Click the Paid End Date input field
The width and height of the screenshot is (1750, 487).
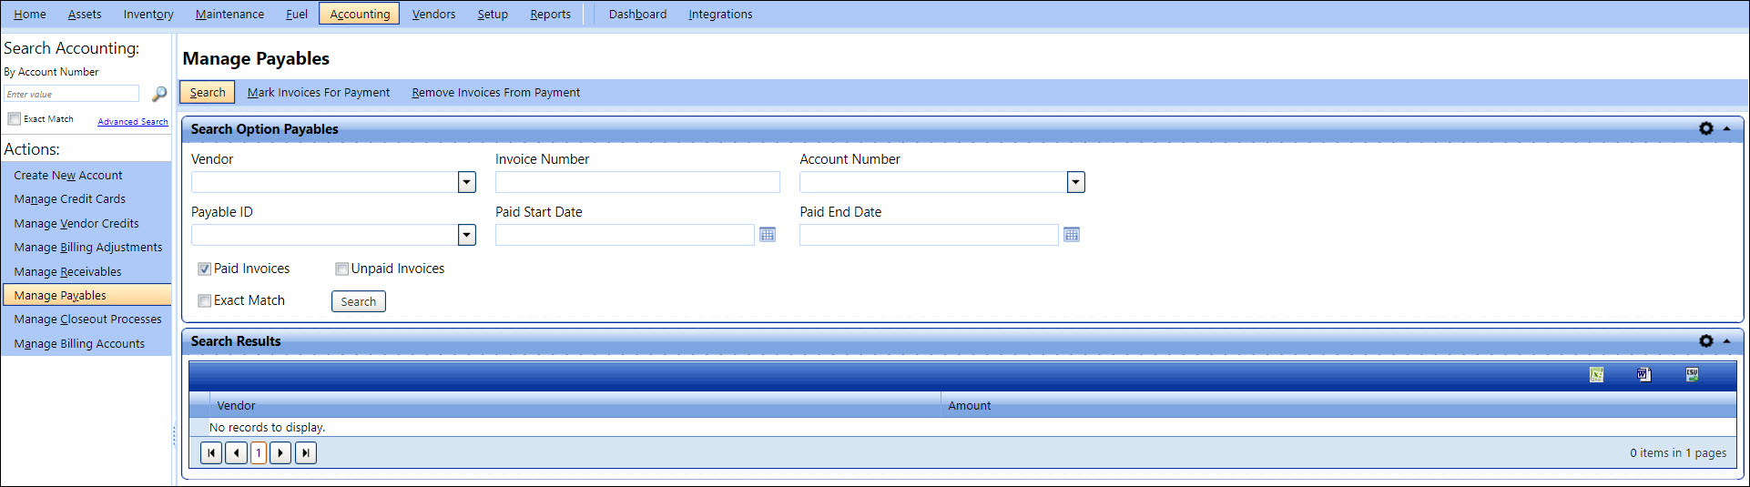pyautogui.click(x=929, y=235)
